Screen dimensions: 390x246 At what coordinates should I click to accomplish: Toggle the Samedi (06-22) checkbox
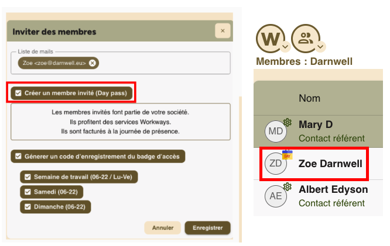(x=27, y=191)
